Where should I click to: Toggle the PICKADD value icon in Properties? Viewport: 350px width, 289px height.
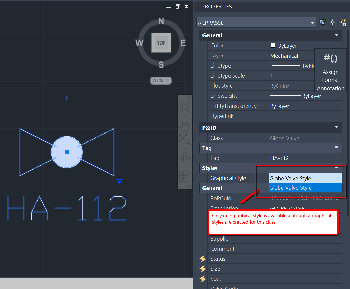click(x=323, y=22)
